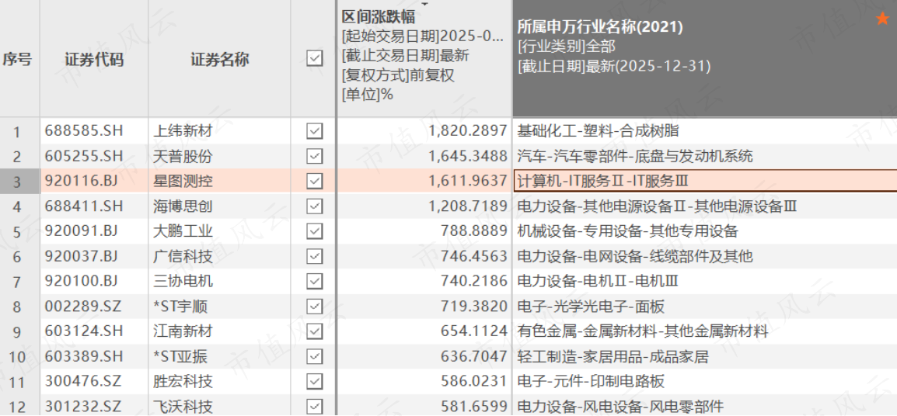
Task: Click industry cell 基础化工-塑料-合成树脂
Action: 598,131
